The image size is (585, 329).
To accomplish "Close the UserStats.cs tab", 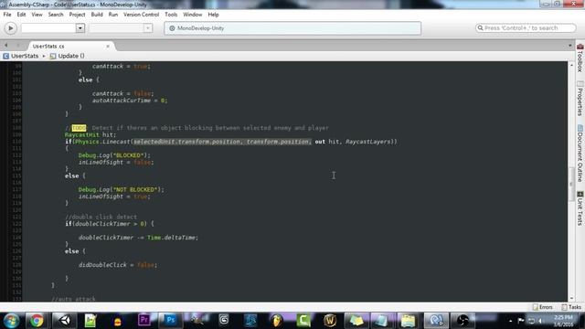I will click(x=108, y=47).
